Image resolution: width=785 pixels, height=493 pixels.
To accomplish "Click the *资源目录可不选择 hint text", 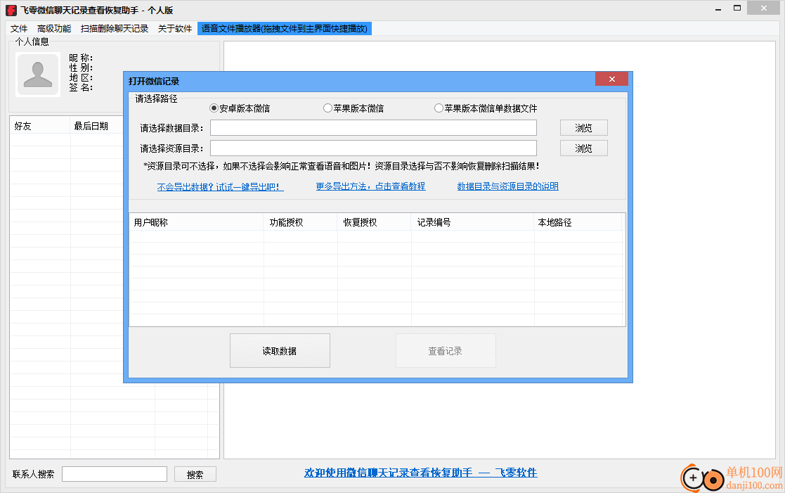I will coord(342,167).
